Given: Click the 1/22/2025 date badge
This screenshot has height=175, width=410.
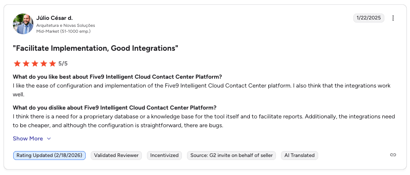Looking at the screenshot, I should point(369,18).
